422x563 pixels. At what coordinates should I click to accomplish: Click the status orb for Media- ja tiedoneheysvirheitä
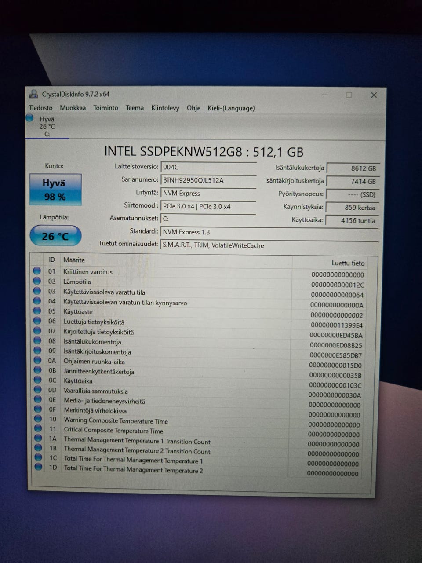38,400
